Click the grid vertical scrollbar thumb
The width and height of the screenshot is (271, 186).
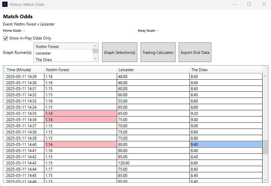[x=265, y=147]
